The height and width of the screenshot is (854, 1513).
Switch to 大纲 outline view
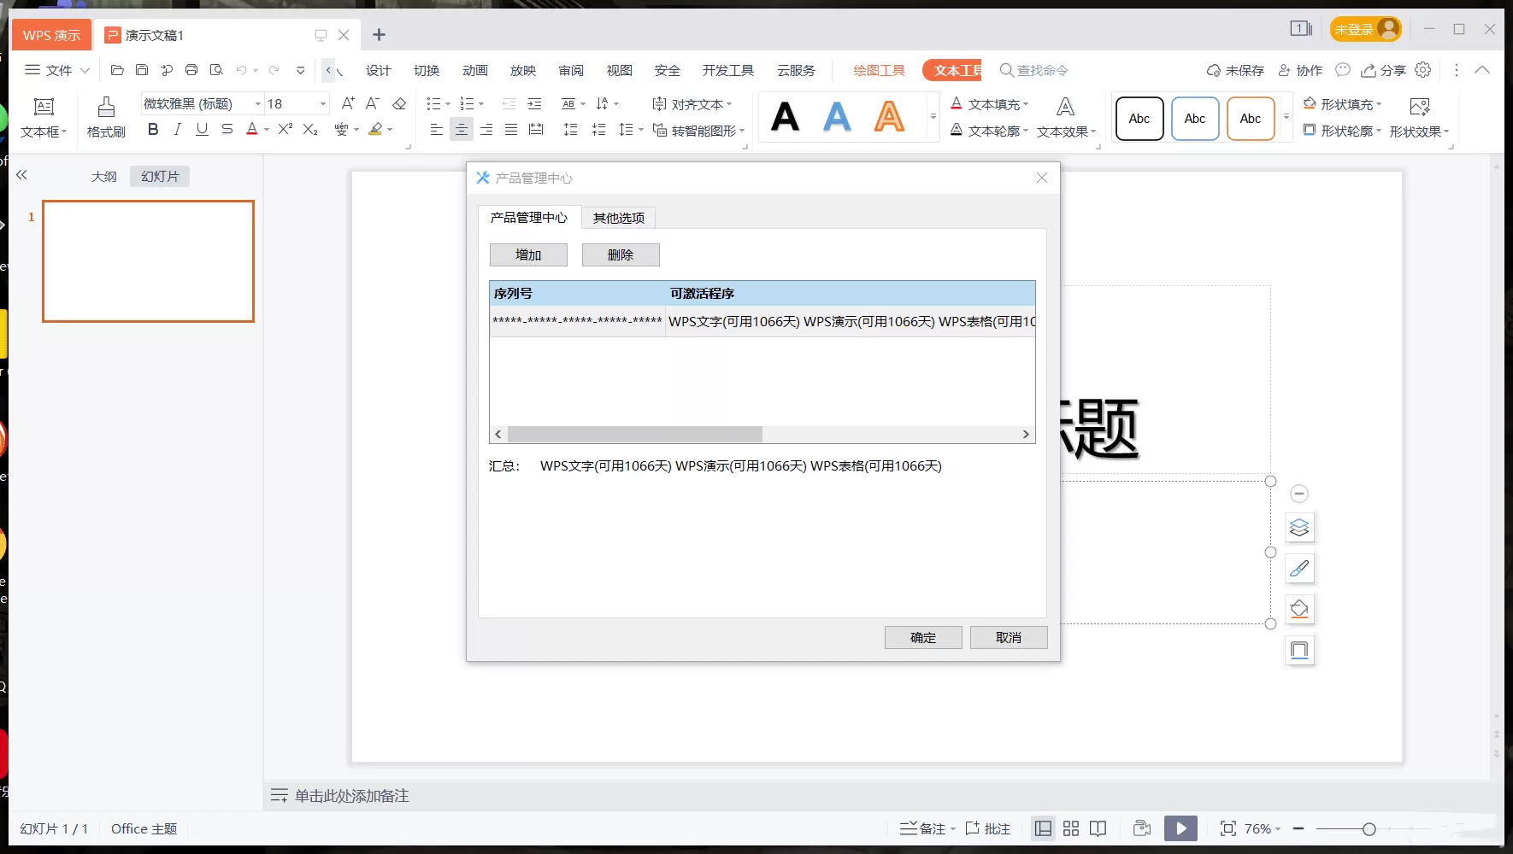click(x=104, y=177)
